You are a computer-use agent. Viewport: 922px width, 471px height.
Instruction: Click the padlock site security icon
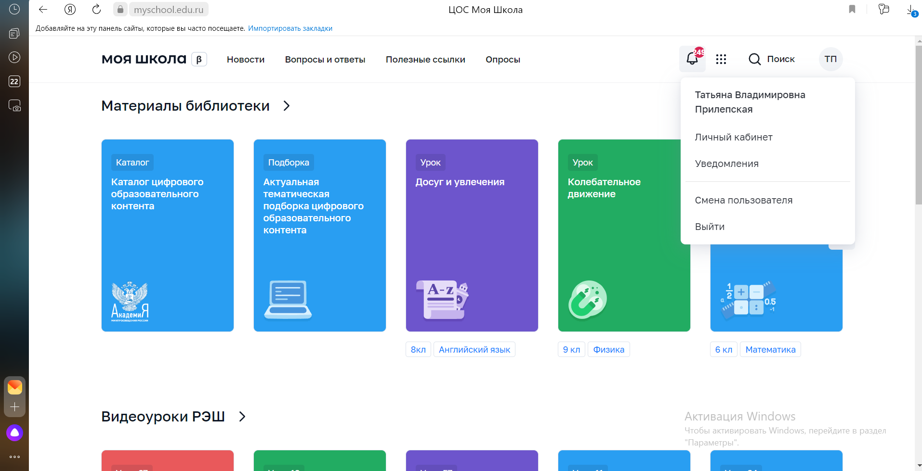tap(120, 10)
